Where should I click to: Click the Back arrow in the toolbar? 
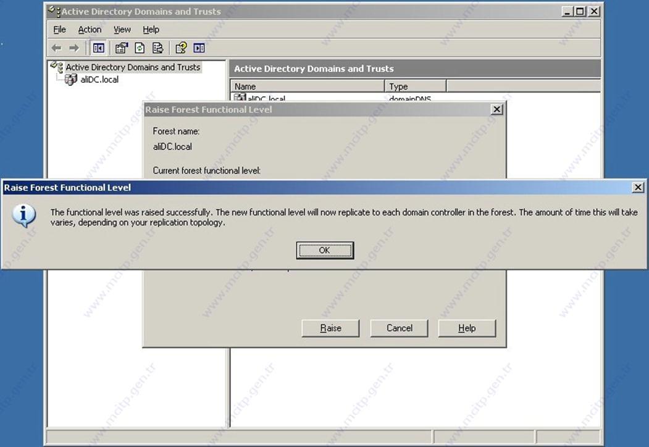(56, 48)
